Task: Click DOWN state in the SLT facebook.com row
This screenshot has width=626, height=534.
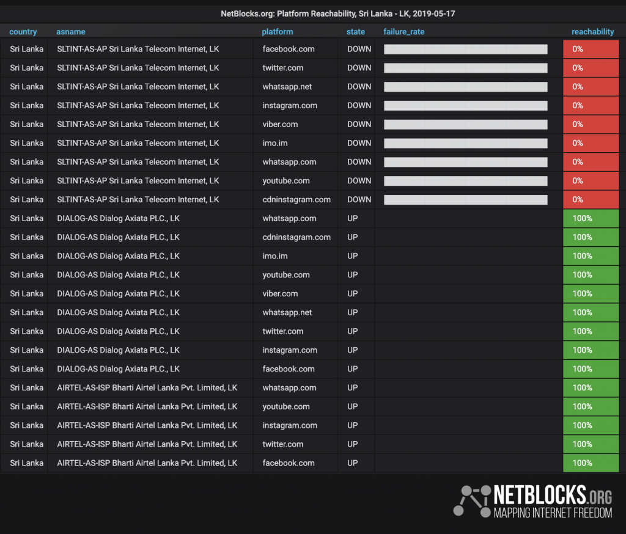Action: coord(359,49)
